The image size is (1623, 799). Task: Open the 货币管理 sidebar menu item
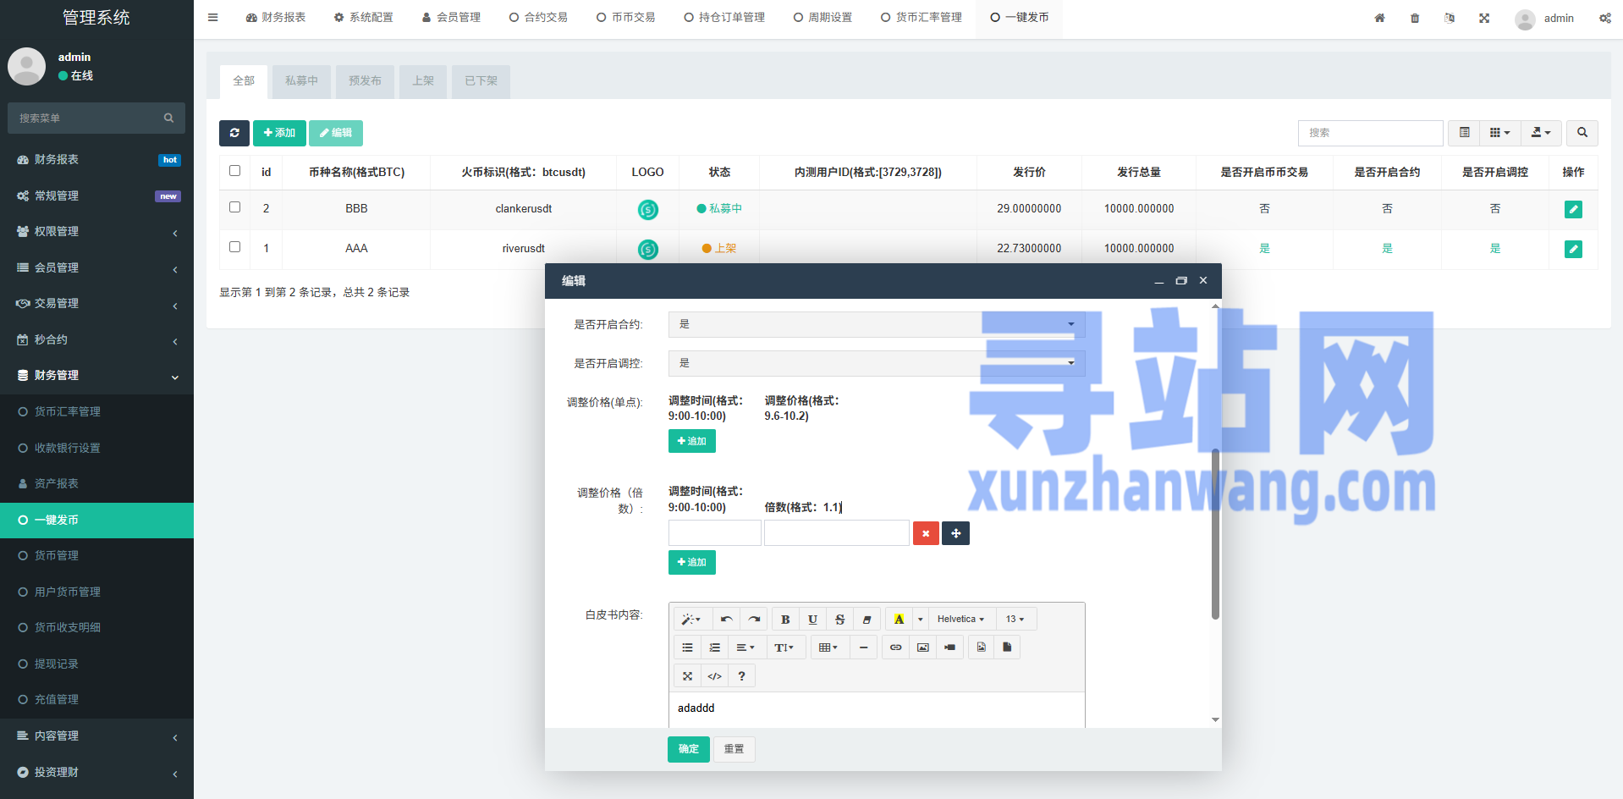pos(57,556)
